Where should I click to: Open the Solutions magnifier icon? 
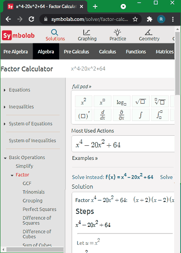pyautogui.click(x=55, y=33)
